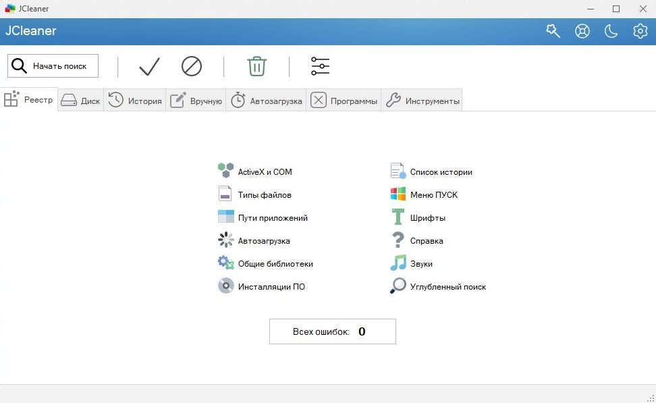The image size is (656, 403).
Task: Maximize the JCleaner window
Action: click(x=616, y=9)
